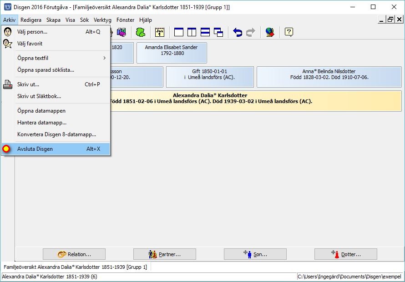Minimize the inner document window
The width and height of the screenshot is (405, 282).
381,20
